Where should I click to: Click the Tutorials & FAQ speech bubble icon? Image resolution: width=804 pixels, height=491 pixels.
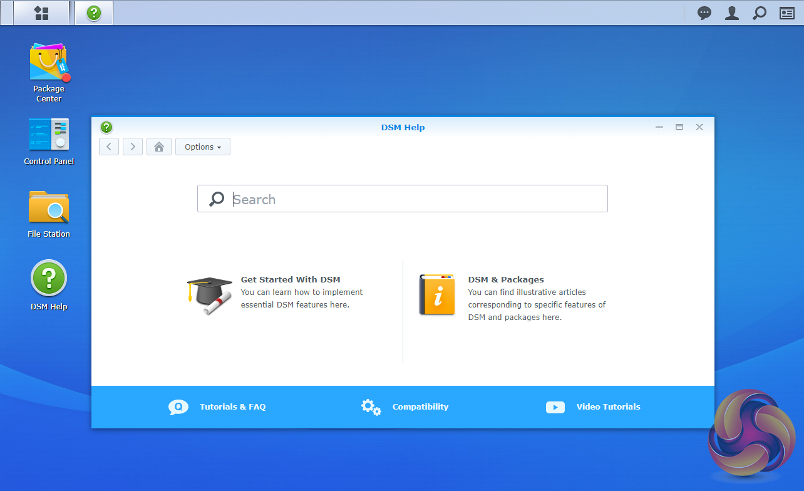click(178, 407)
